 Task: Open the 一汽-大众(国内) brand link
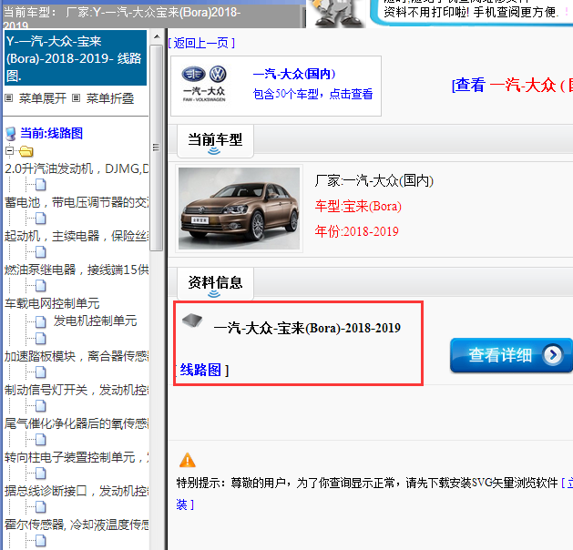[x=294, y=74]
